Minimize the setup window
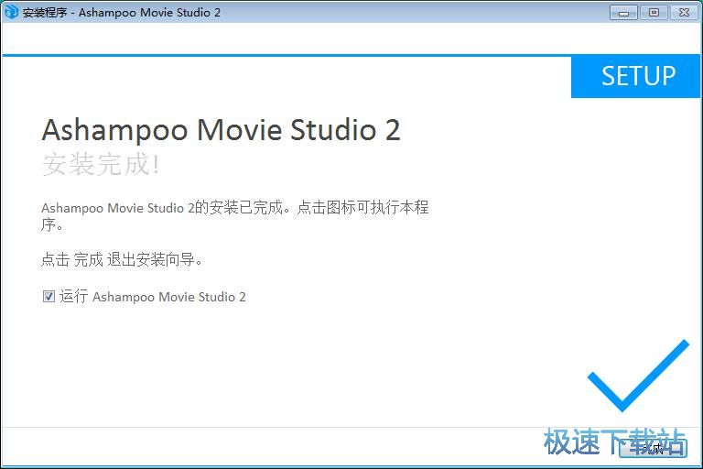Image resolution: width=703 pixels, height=469 pixels. point(623,13)
